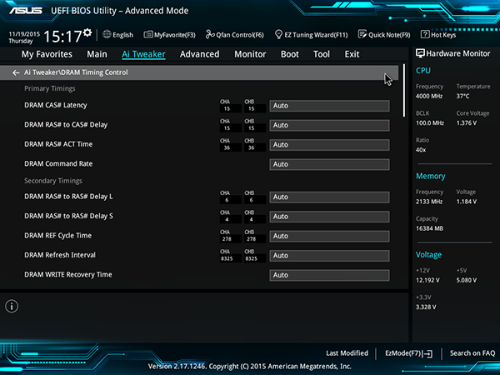This screenshot has height=375, width=500.
Task: Launch EZ Tuning Wizard lightbulb icon
Action: pyautogui.click(x=278, y=34)
